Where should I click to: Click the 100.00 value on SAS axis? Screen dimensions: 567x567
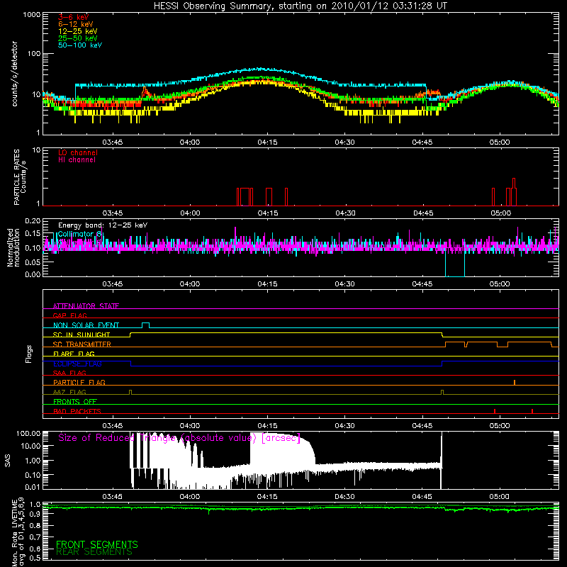tap(28, 433)
